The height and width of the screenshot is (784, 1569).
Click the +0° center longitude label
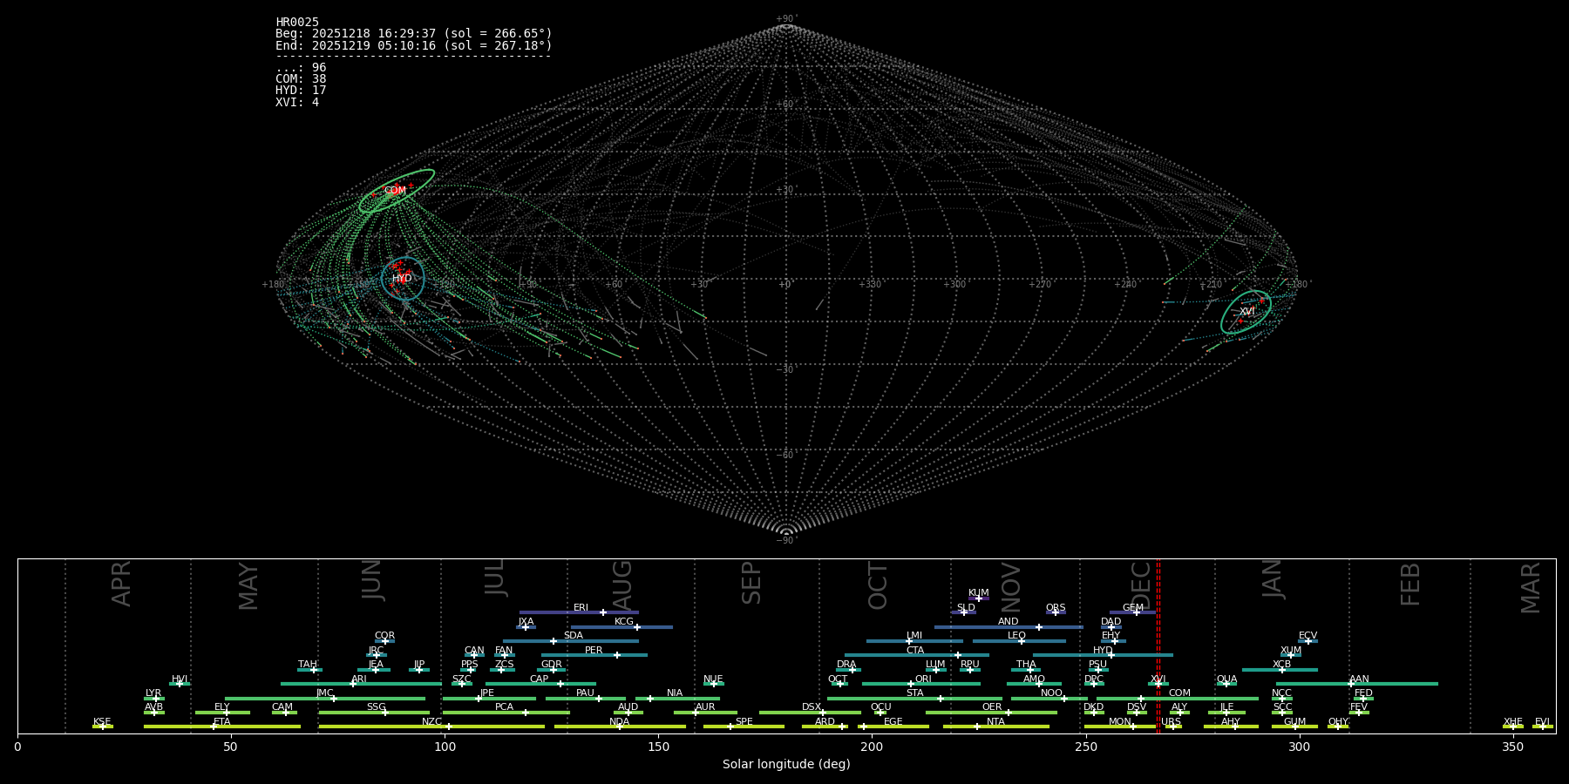tap(785, 284)
